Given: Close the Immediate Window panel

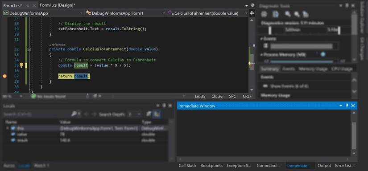Looking at the screenshot, I should click(353, 106).
